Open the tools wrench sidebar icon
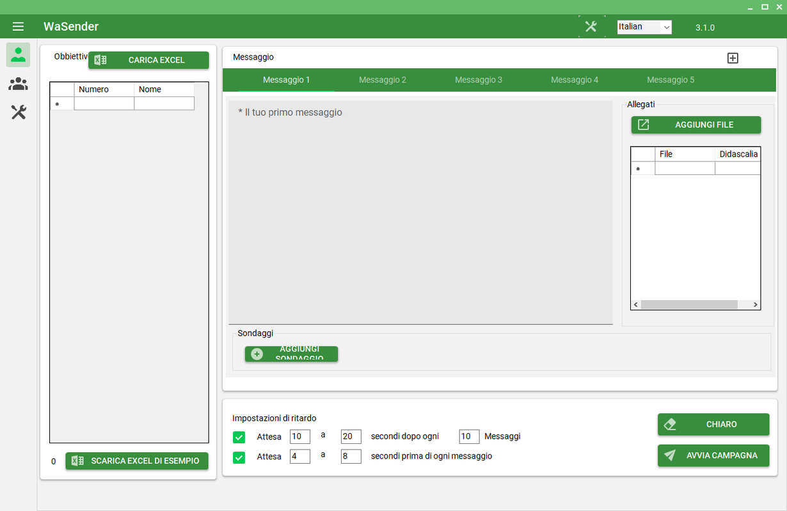The image size is (787, 511). (x=19, y=113)
